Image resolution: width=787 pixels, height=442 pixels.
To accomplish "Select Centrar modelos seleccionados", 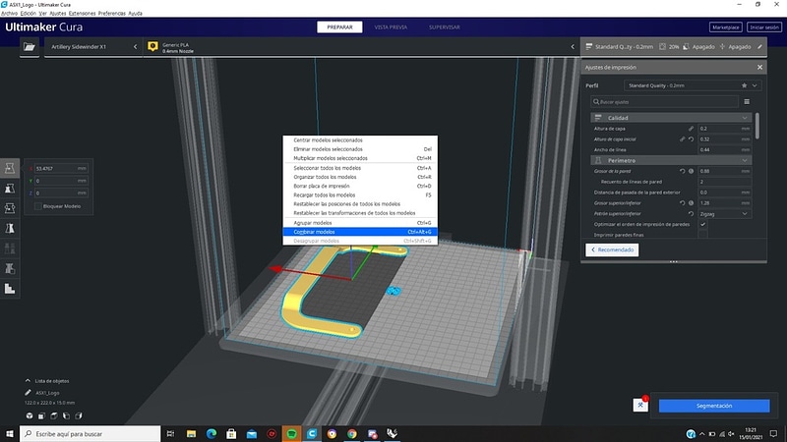I will point(360,140).
